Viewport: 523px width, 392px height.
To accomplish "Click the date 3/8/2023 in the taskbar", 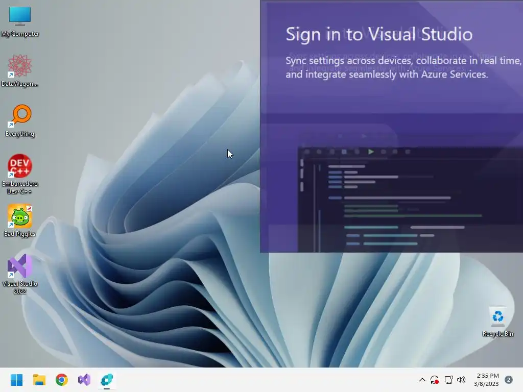I will click(486, 384).
